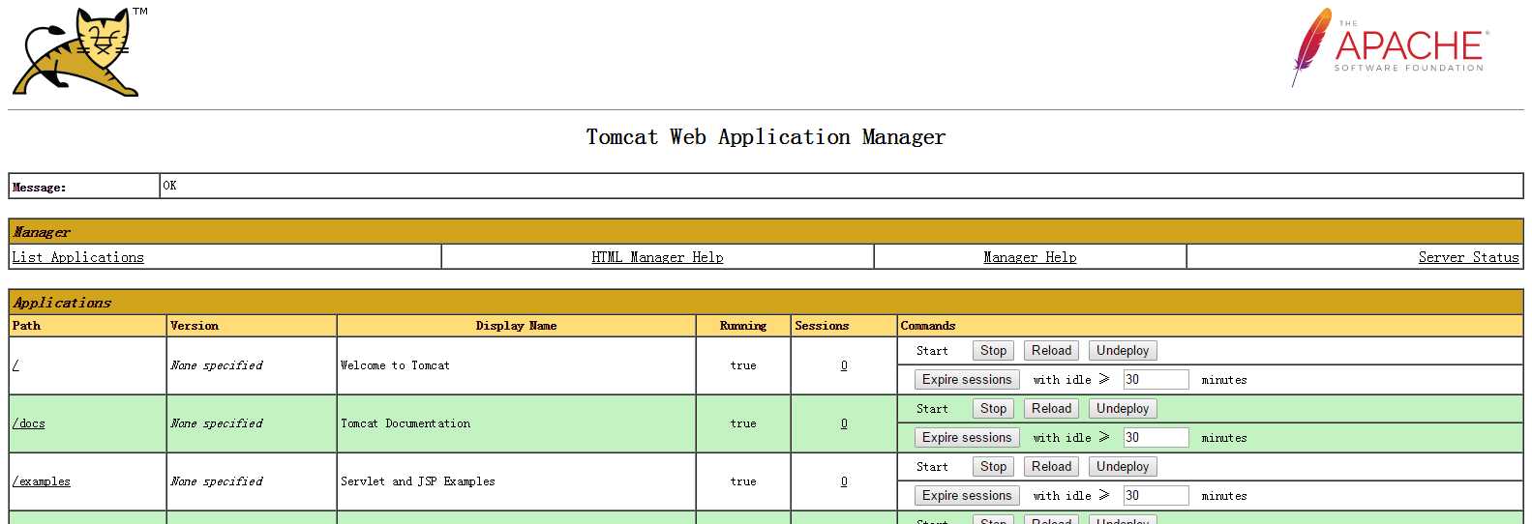
Task: Stop the /docs application
Action: point(993,409)
